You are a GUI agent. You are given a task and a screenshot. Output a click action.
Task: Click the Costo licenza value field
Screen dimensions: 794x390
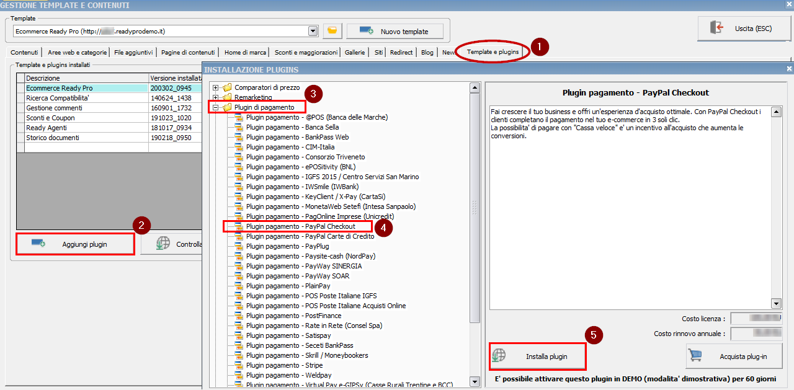757,319
